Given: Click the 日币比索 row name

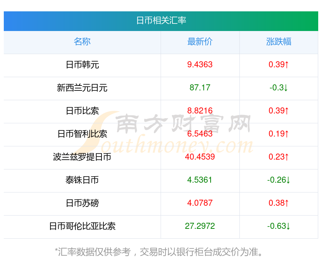Looking at the screenshot, I should click(82, 111).
